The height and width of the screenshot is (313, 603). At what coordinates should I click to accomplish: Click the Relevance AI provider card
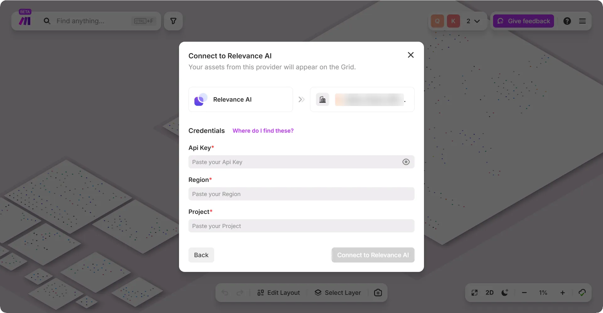tap(241, 99)
